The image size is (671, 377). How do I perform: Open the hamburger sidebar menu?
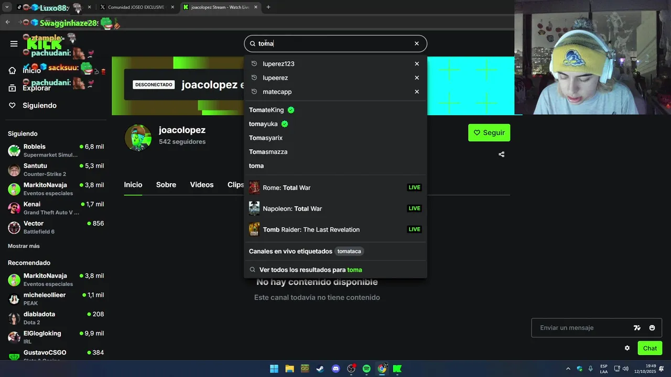14,43
